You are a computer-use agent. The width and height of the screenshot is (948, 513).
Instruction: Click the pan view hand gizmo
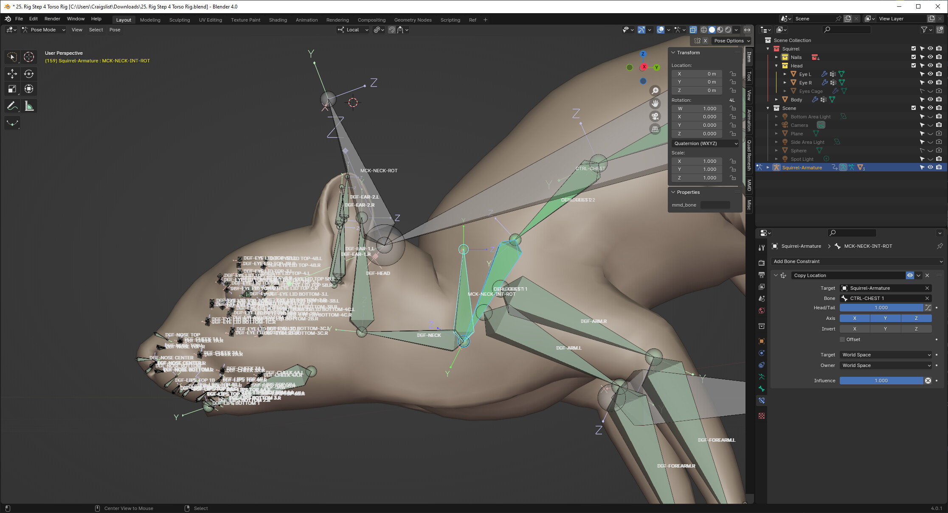[x=655, y=104]
